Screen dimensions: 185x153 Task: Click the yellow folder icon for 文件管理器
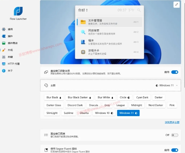(83, 22)
